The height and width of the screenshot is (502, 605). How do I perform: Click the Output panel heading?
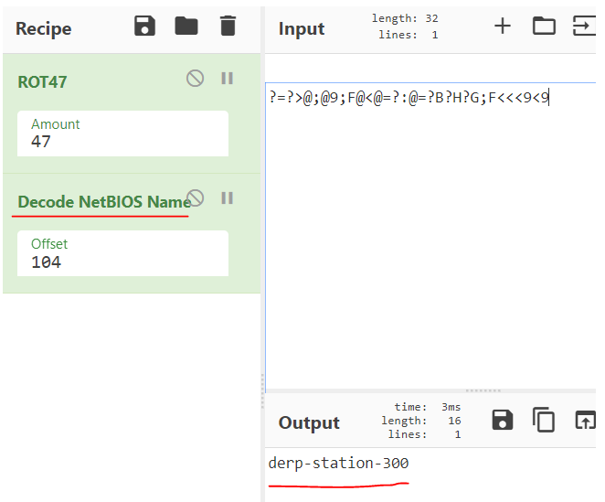coord(309,422)
